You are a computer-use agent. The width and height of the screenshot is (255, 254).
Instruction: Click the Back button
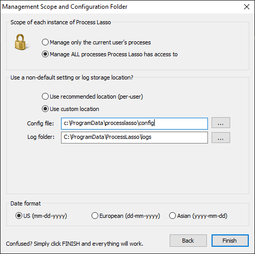[188, 241]
